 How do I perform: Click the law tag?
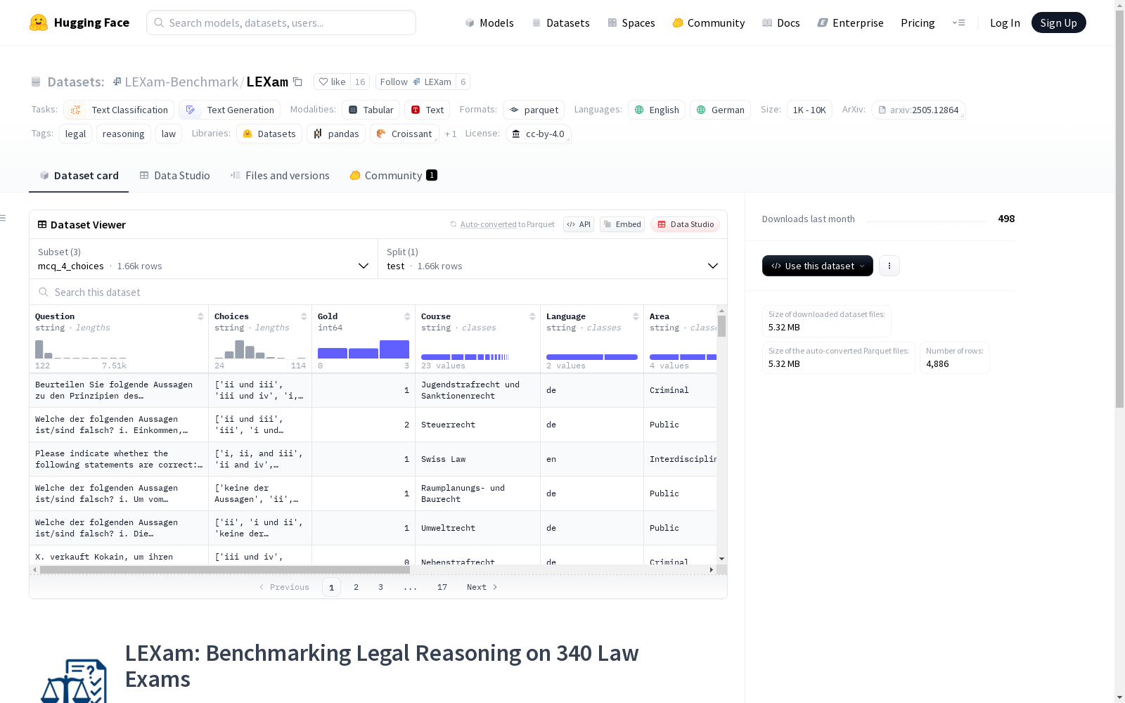click(x=169, y=134)
